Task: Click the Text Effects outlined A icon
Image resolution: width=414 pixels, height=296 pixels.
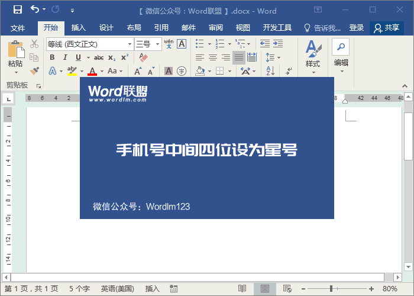Action: click(x=53, y=71)
